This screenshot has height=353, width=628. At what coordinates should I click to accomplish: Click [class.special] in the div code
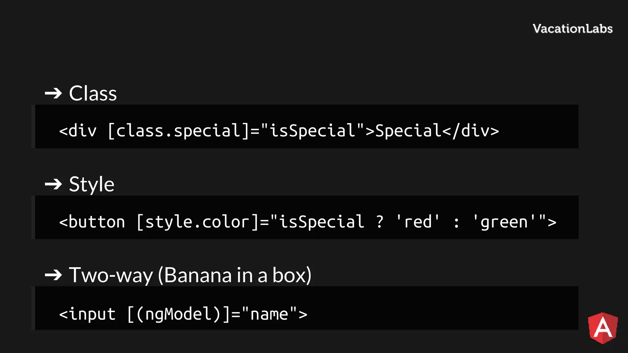coord(178,131)
